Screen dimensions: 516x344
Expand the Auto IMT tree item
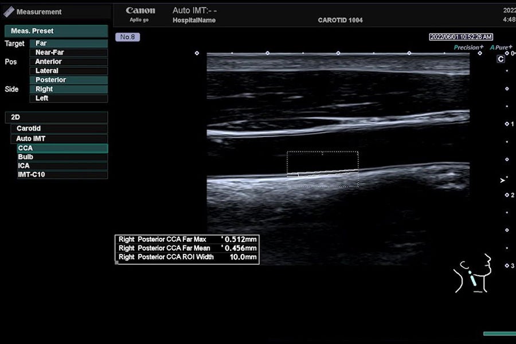[59, 139]
